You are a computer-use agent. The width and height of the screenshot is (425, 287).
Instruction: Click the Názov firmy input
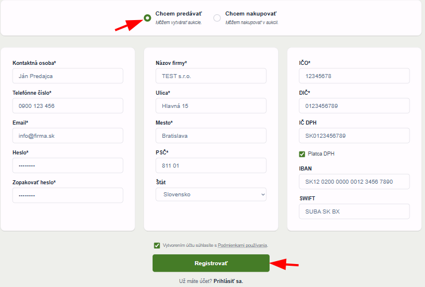[210, 76]
